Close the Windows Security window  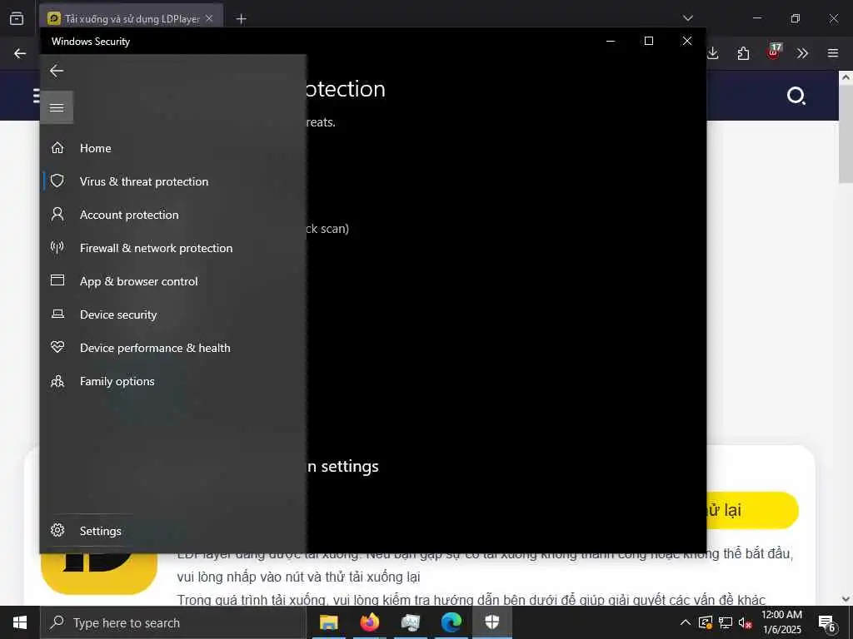[x=687, y=42]
